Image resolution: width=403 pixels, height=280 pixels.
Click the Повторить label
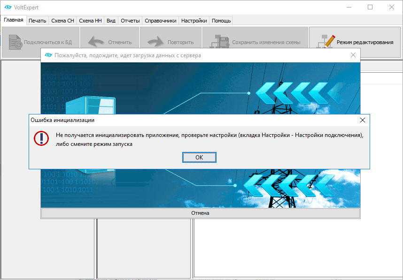(181, 42)
